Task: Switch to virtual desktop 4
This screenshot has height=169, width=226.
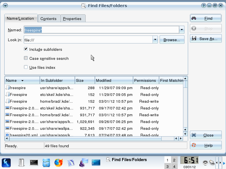Action: tap(174, 166)
